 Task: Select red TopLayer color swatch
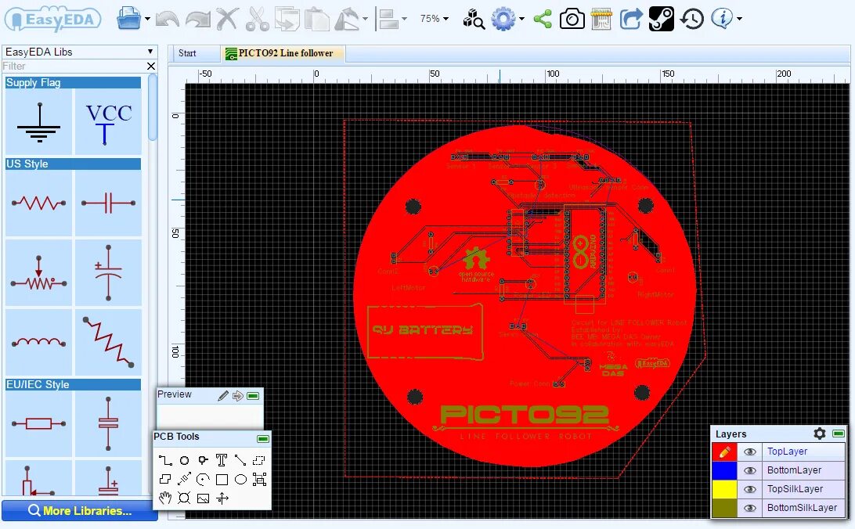[x=725, y=452]
